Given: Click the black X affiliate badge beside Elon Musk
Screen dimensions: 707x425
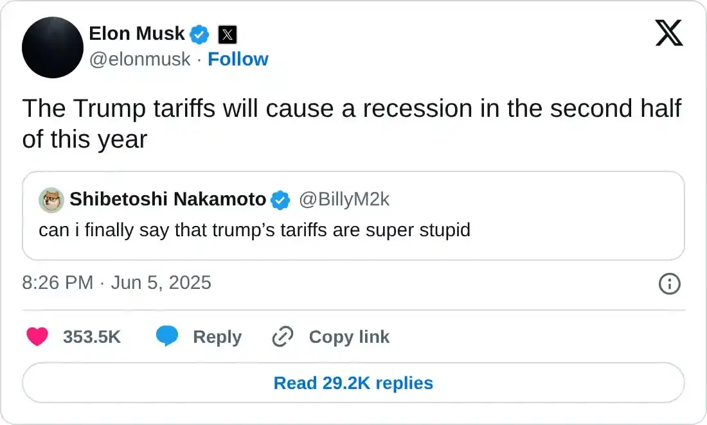Looking at the screenshot, I should pos(227,35).
